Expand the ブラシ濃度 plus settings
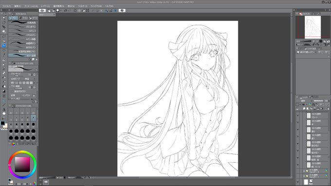331x186 pixels. pyautogui.click(x=10, y=87)
